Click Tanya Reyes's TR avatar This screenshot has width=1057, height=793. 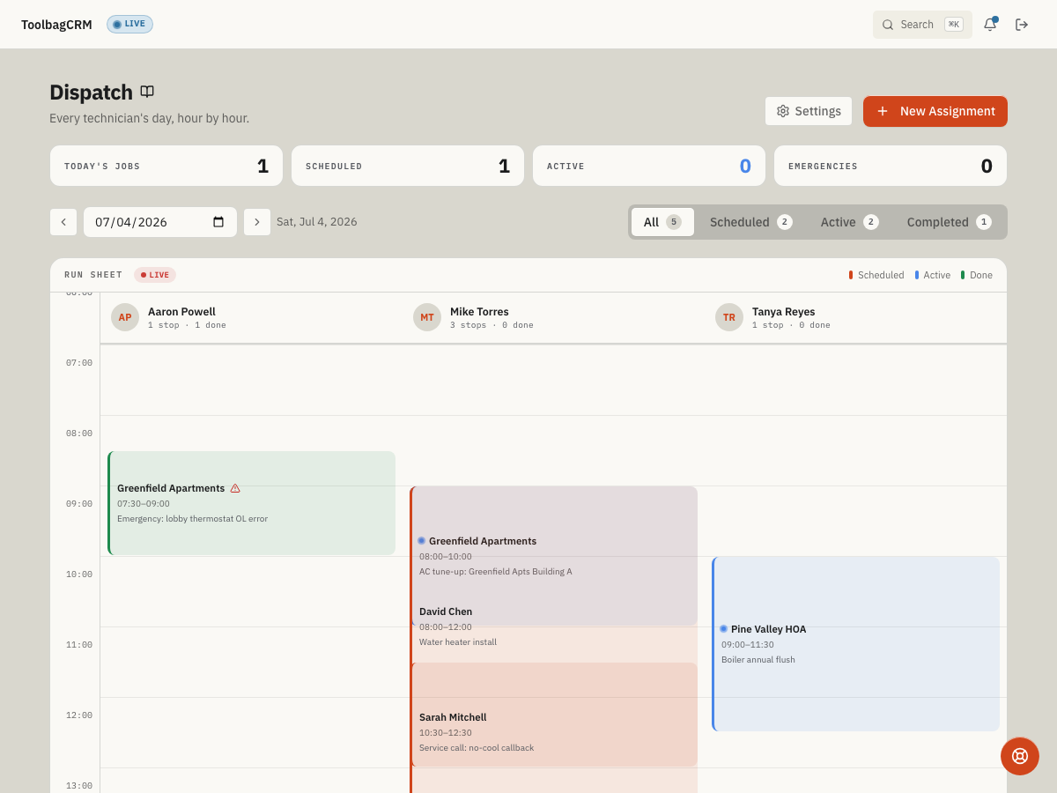729,317
